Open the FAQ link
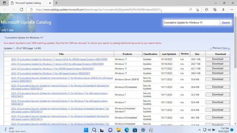Screen dimensions: 237x133 5,30
